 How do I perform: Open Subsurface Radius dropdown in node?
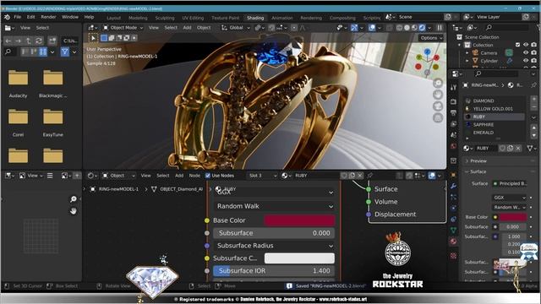click(x=274, y=246)
